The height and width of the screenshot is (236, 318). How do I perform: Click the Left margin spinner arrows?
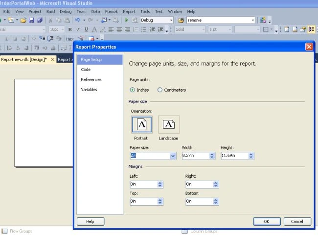[160, 185]
